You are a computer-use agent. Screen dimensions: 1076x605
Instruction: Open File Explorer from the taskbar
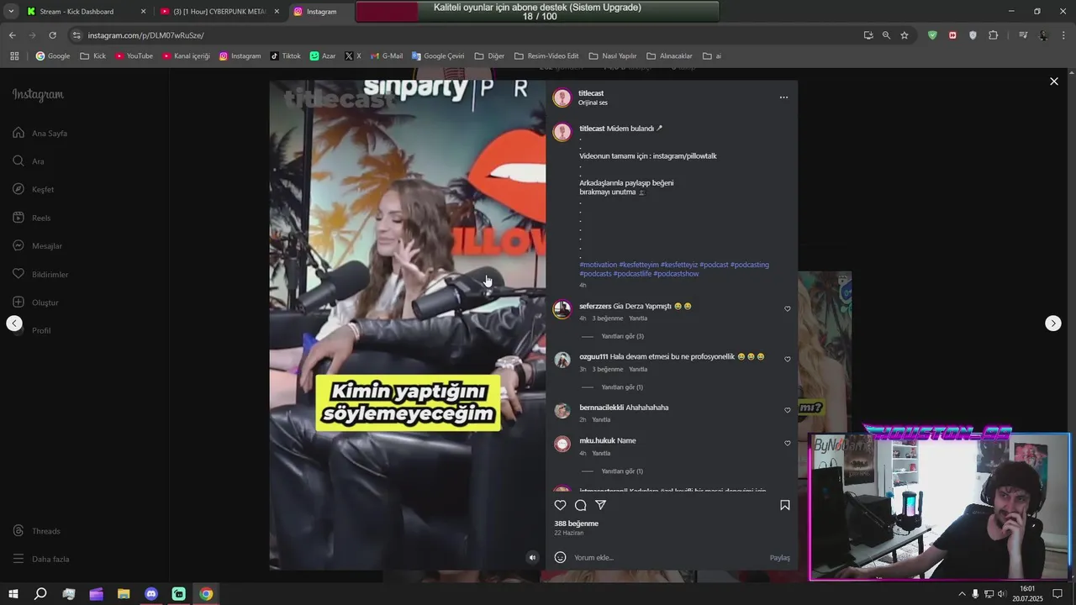tap(124, 594)
